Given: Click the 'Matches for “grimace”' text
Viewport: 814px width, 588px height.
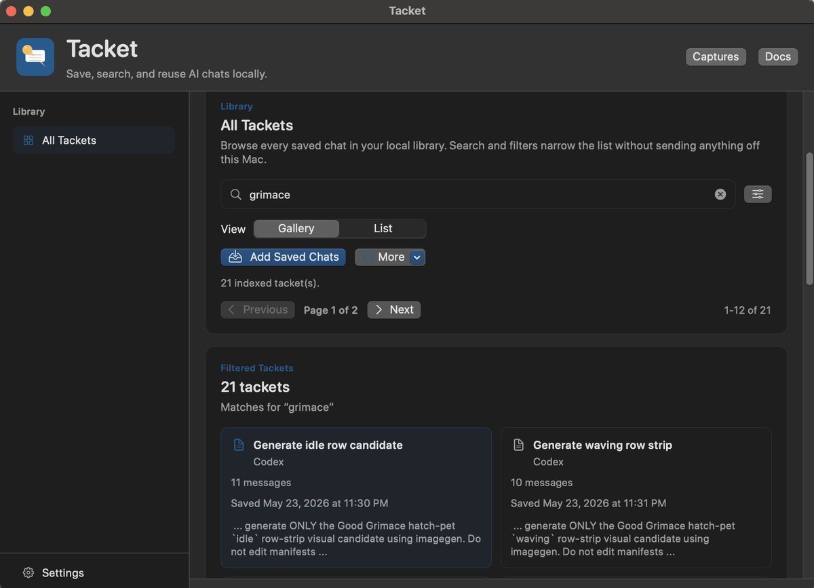Looking at the screenshot, I should (x=277, y=407).
